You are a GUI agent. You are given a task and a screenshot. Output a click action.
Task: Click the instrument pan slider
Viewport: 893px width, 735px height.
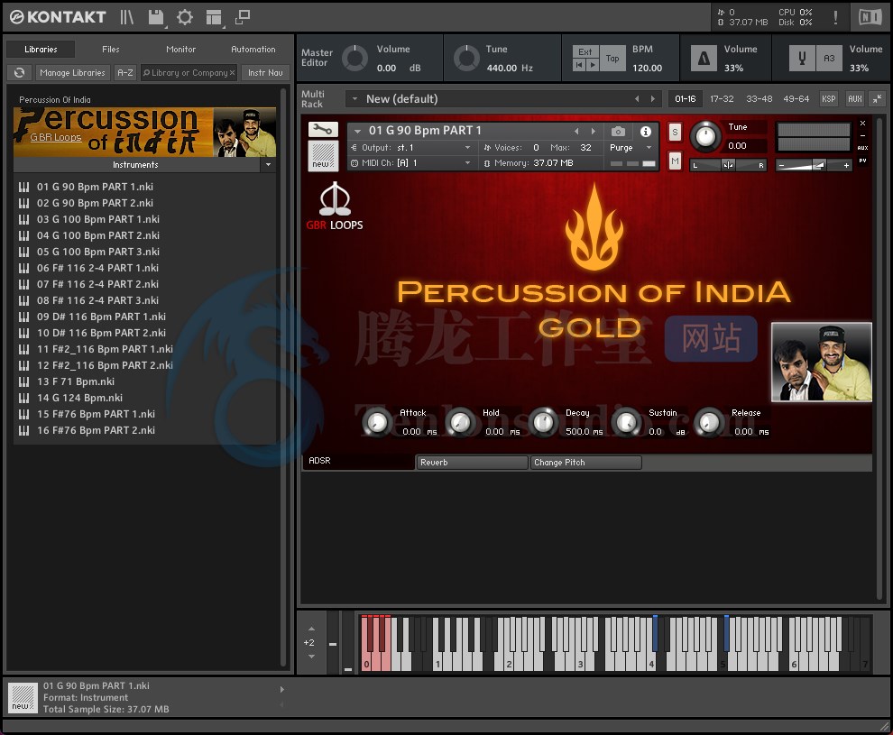[729, 165]
